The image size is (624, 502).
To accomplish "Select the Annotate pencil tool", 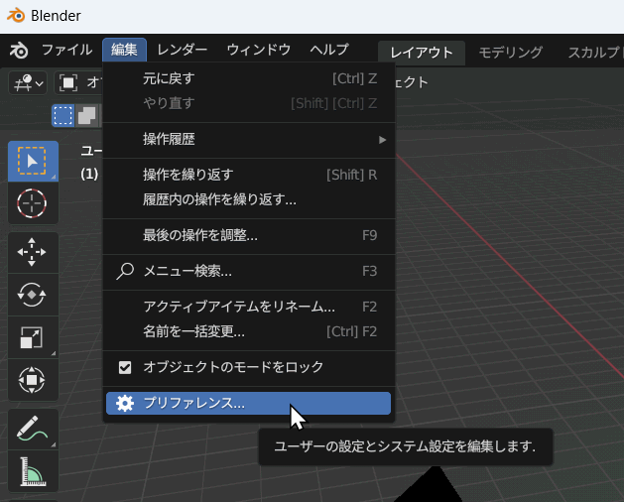I will click(33, 429).
